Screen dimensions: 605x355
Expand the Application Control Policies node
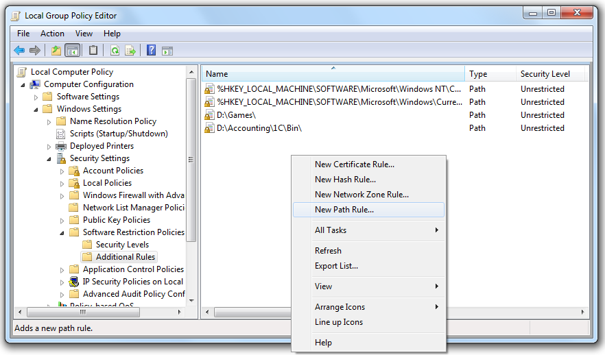tap(62, 270)
